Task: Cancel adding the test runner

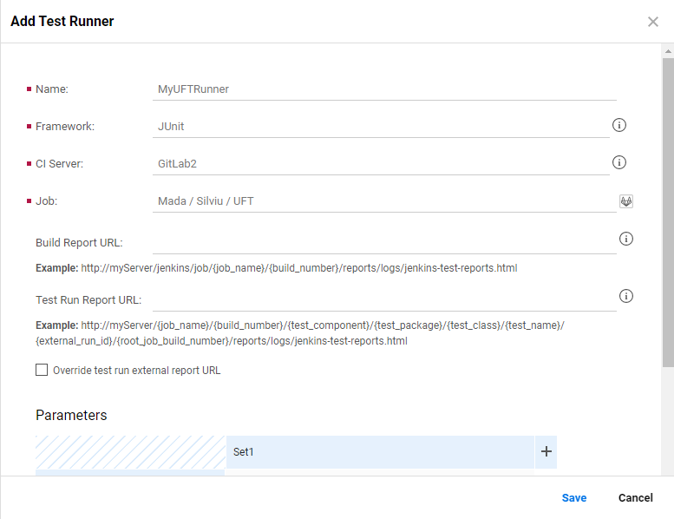Action: point(635,498)
